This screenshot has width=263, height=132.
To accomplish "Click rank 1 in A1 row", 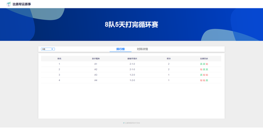I will click(59, 64).
